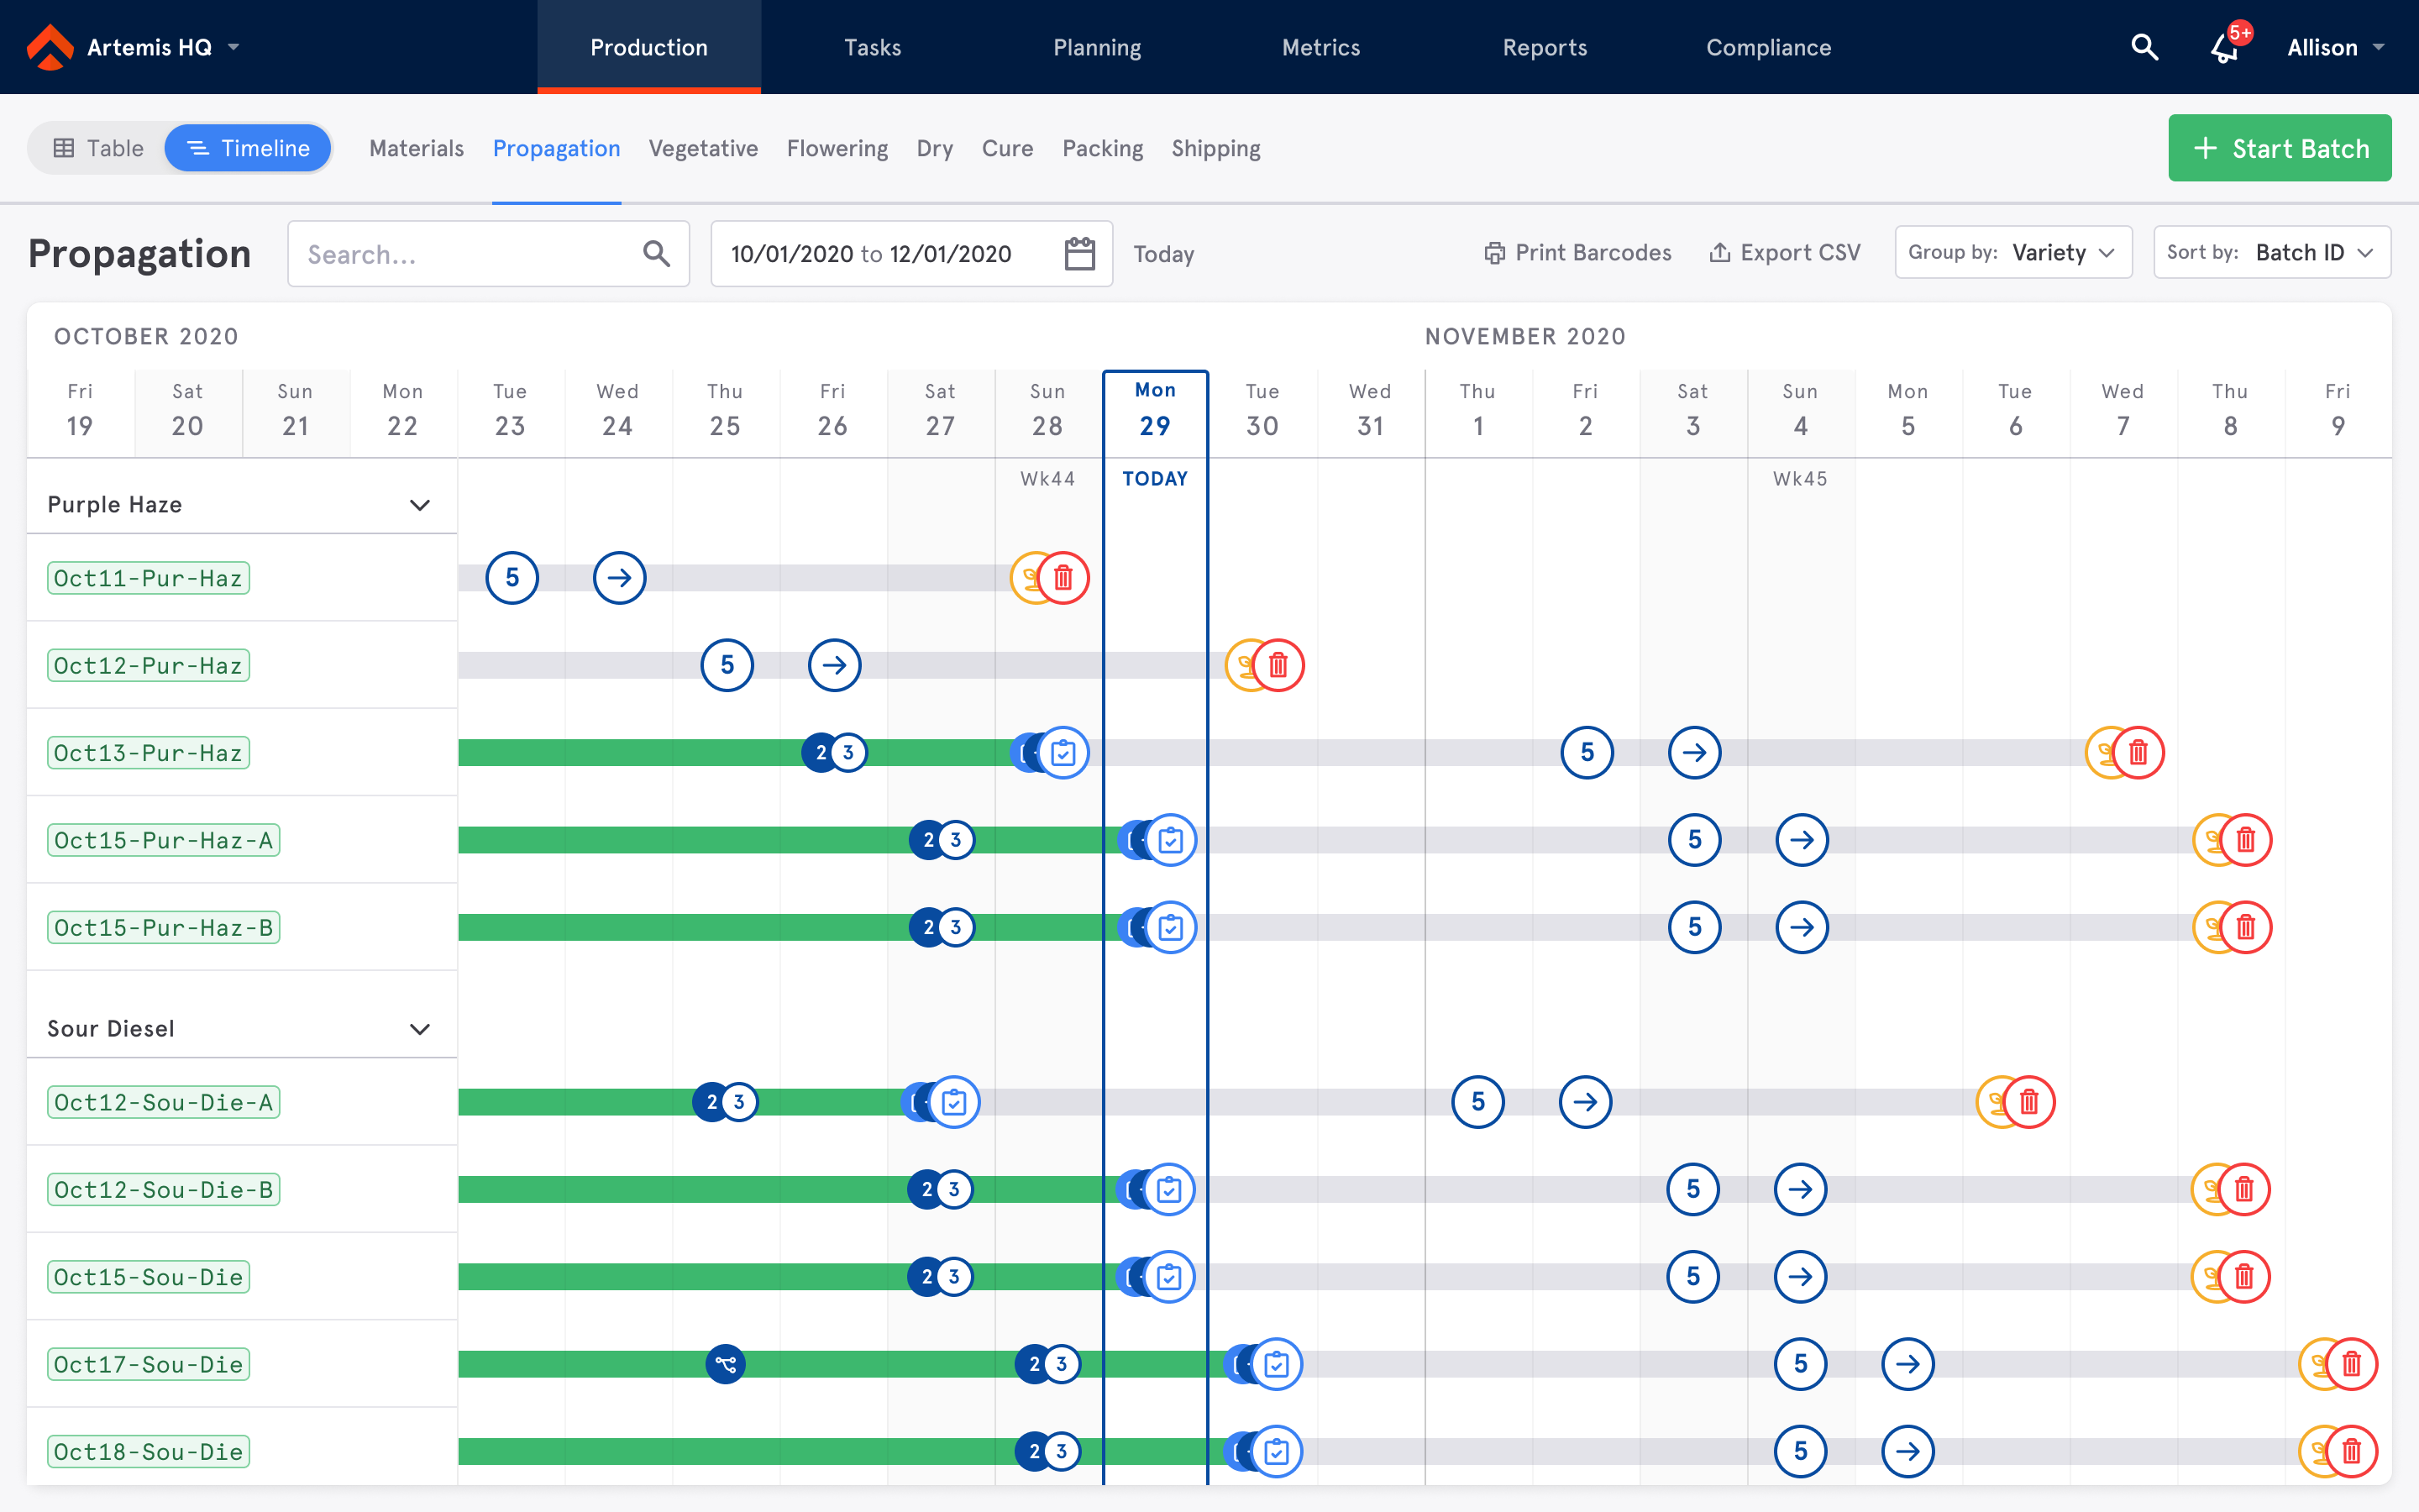This screenshot has height=1512, width=2419.
Task: Open the Sort by Batch ID dropdown
Action: coord(2271,253)
